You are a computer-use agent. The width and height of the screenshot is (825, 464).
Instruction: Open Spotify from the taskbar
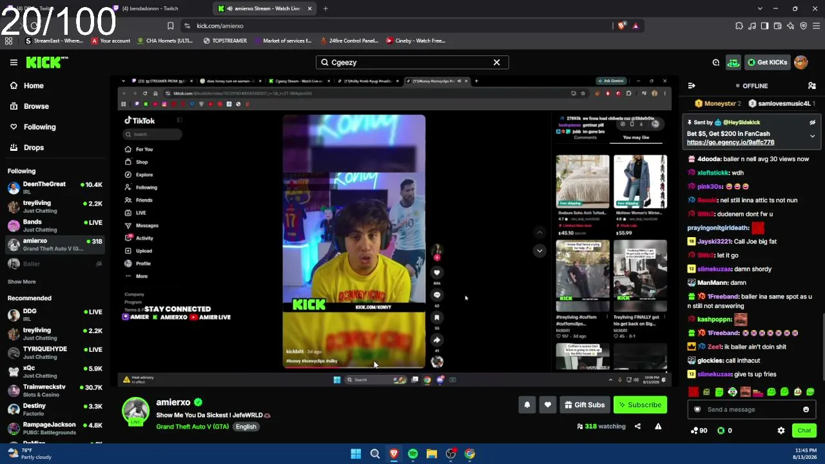point(412,454)
